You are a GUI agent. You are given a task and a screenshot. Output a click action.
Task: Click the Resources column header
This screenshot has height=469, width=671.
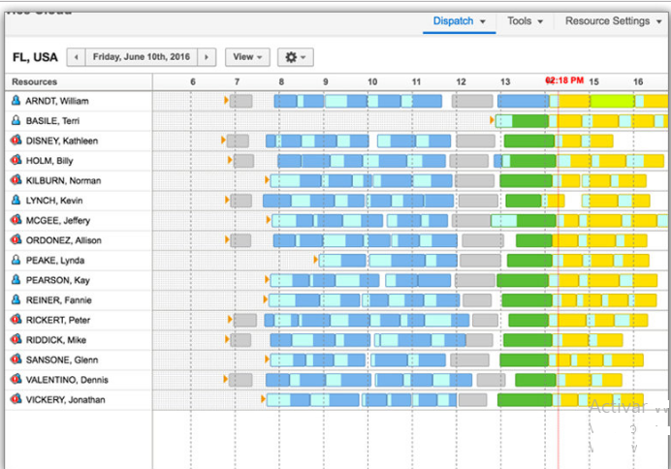tap(35, 82)
